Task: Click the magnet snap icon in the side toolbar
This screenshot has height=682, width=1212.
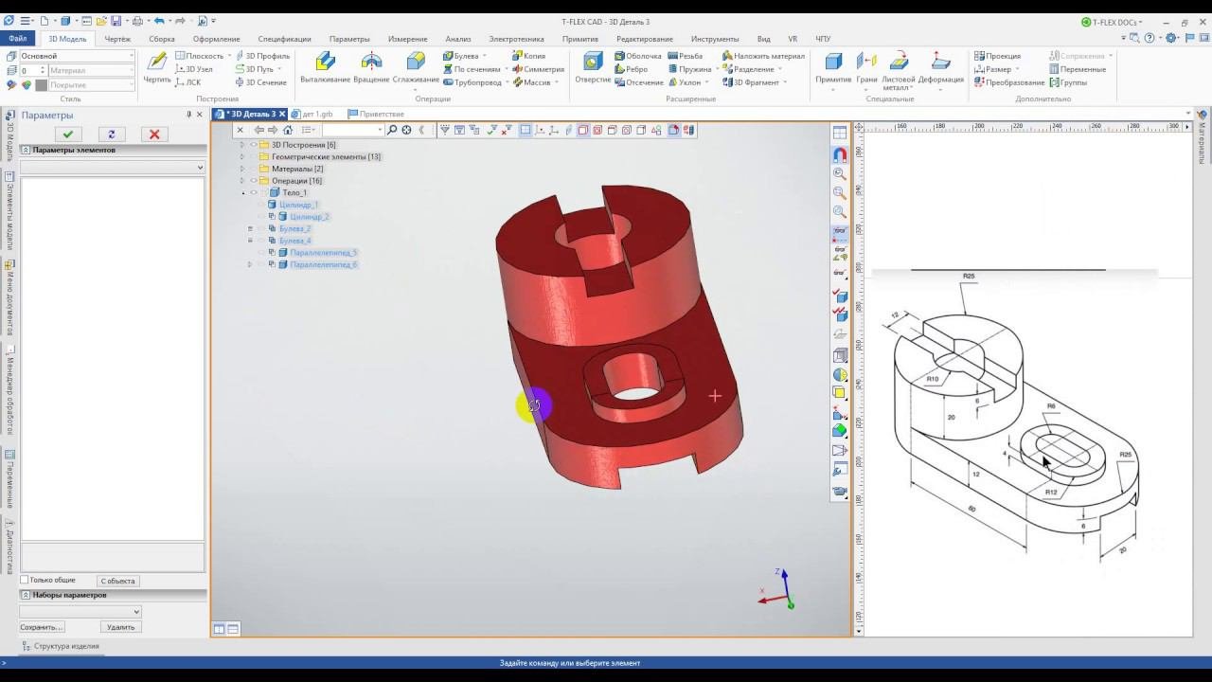Action: 840,154
